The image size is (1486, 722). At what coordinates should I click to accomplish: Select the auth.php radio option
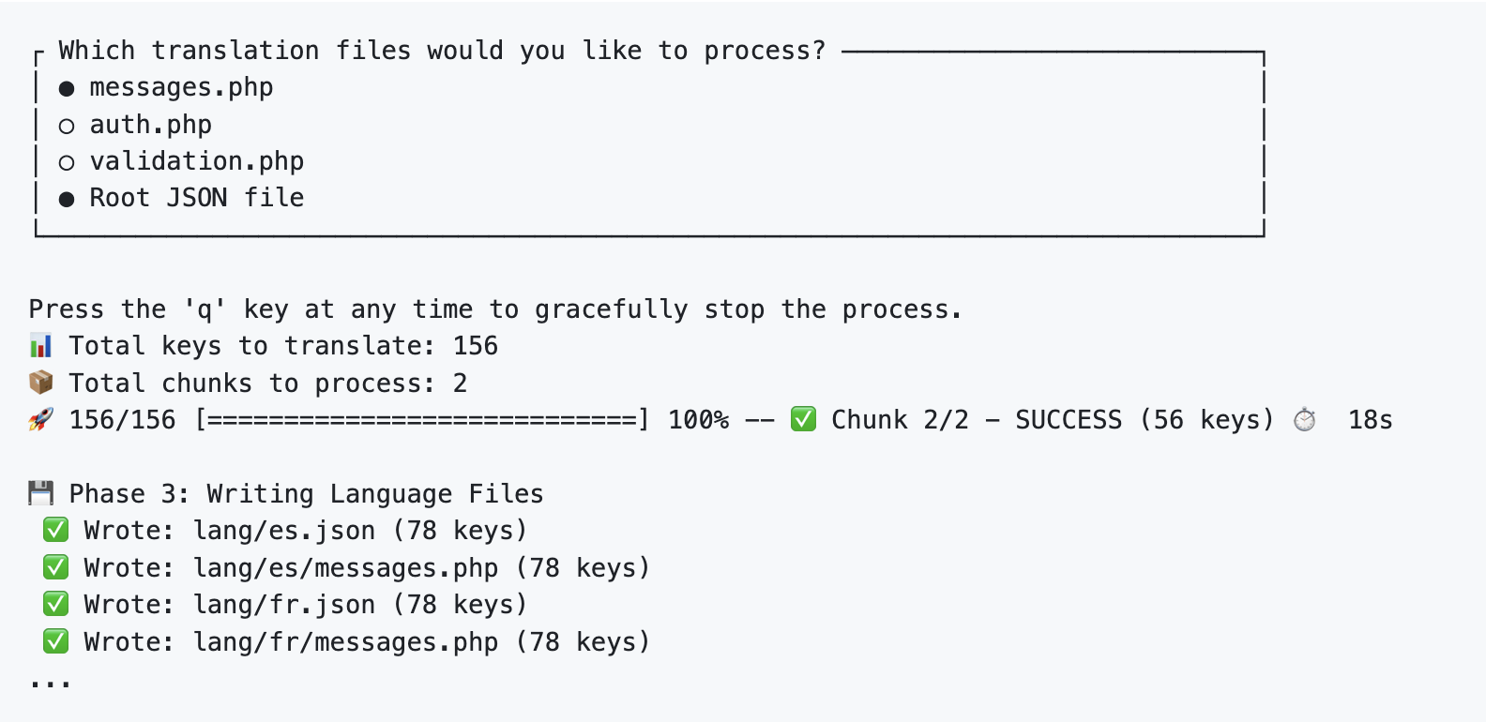pos(67,126)
